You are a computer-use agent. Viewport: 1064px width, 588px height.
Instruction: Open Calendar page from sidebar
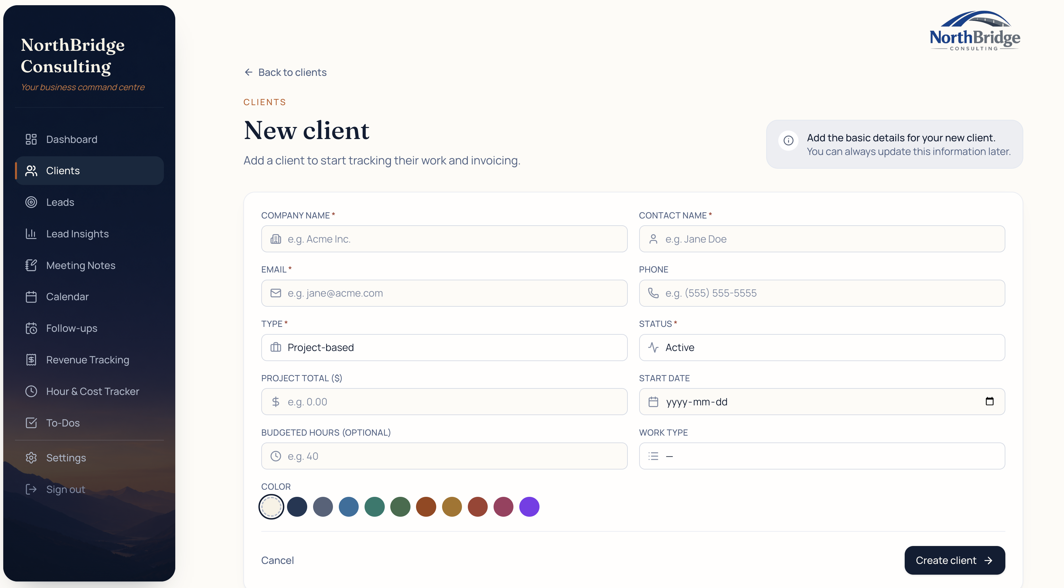click(89, 297)
